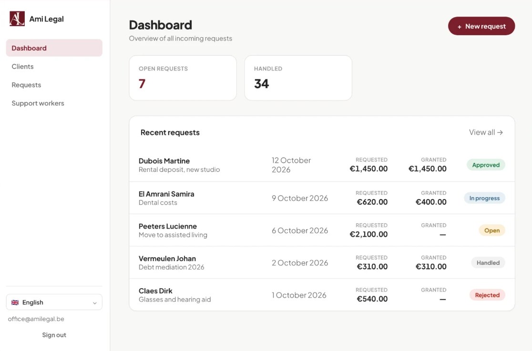The width and height of the screenshot is (532, 351).
Task: Click the Dashboard page heading
Action: [x=161, y=25]
